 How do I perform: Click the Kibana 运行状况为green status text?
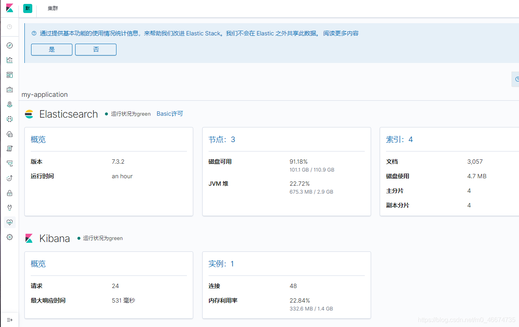coord(103,238)
